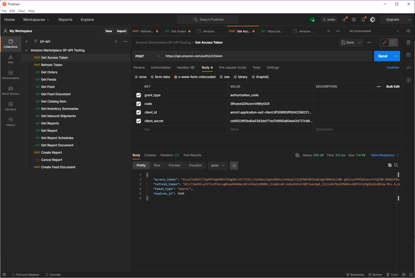This screenshot has height=278, width=415.
Task: Copy response body using the copy icon
Action: pyautogui.click(x=390, y=165)
